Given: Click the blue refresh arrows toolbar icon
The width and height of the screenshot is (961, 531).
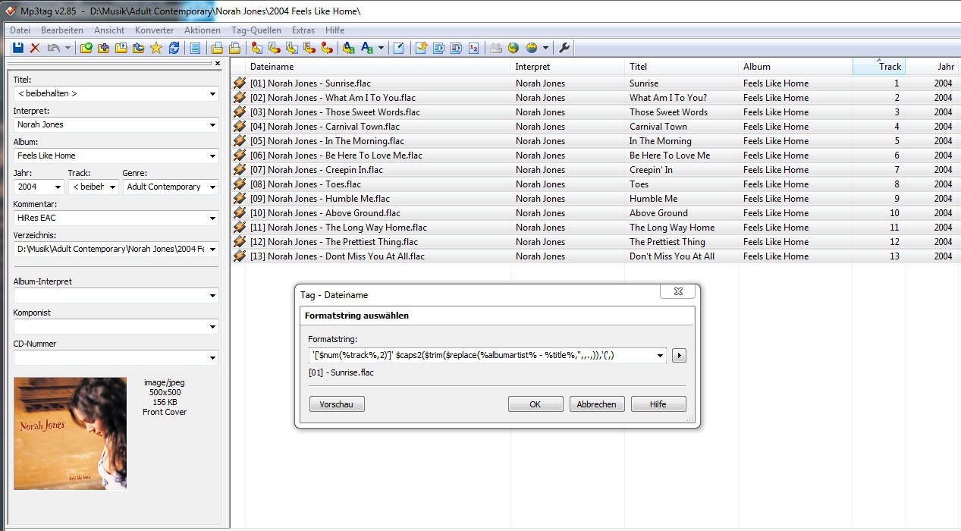Looking at the screenshot, I should [x=174, y=48].
